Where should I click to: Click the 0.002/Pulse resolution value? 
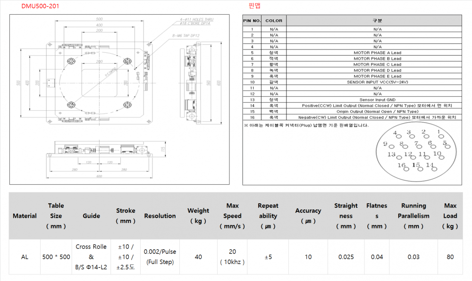point(160,252)
